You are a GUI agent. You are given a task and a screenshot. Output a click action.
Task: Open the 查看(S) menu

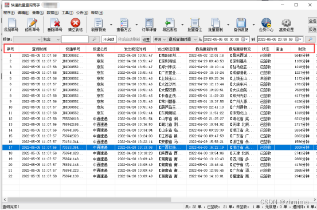click(x=38, y=13)
